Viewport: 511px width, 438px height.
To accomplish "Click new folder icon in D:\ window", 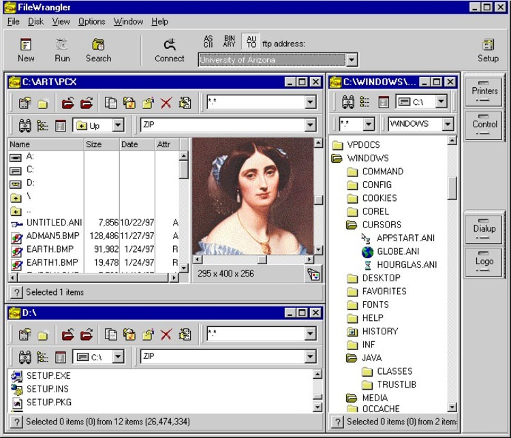I will click(43, 334).
